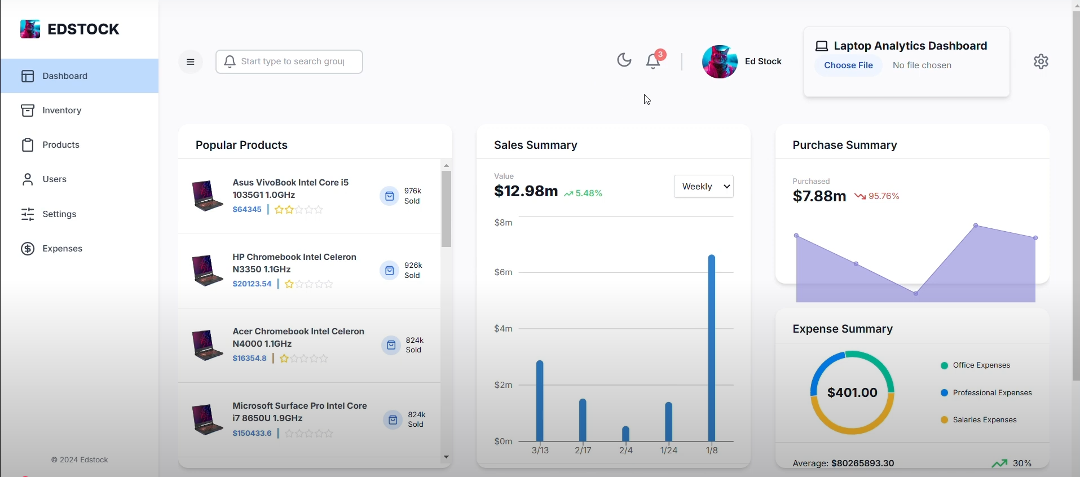The image size is (1080, 477).
Task: Click the Acer Chromebook star rating
Action: 304,359
